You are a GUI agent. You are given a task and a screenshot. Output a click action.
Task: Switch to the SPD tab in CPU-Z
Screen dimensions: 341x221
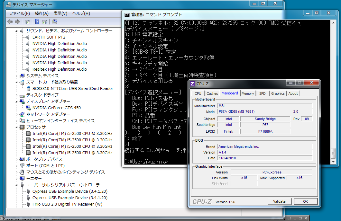(x=263, y=93)
